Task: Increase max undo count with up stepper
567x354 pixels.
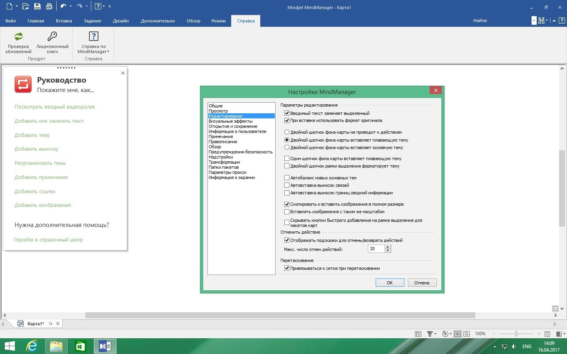Action: 387,247
